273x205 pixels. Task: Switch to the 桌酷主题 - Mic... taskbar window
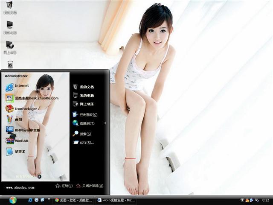116,200
